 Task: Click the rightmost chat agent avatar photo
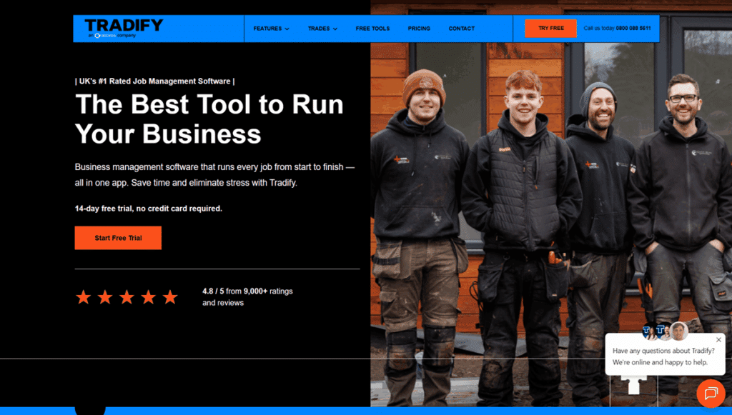[x=678, y=331]
